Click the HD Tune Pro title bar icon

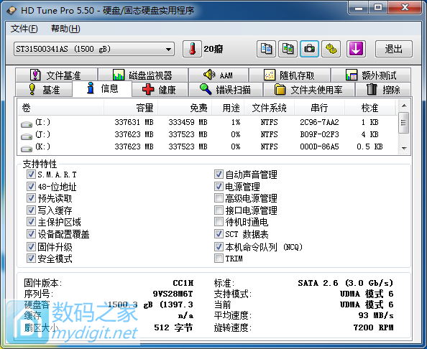12,11
